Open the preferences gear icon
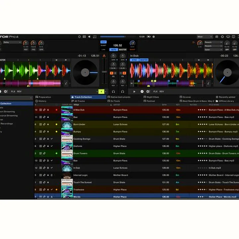The width and height of the screenshot is (239, 239). tap(222, 37)
